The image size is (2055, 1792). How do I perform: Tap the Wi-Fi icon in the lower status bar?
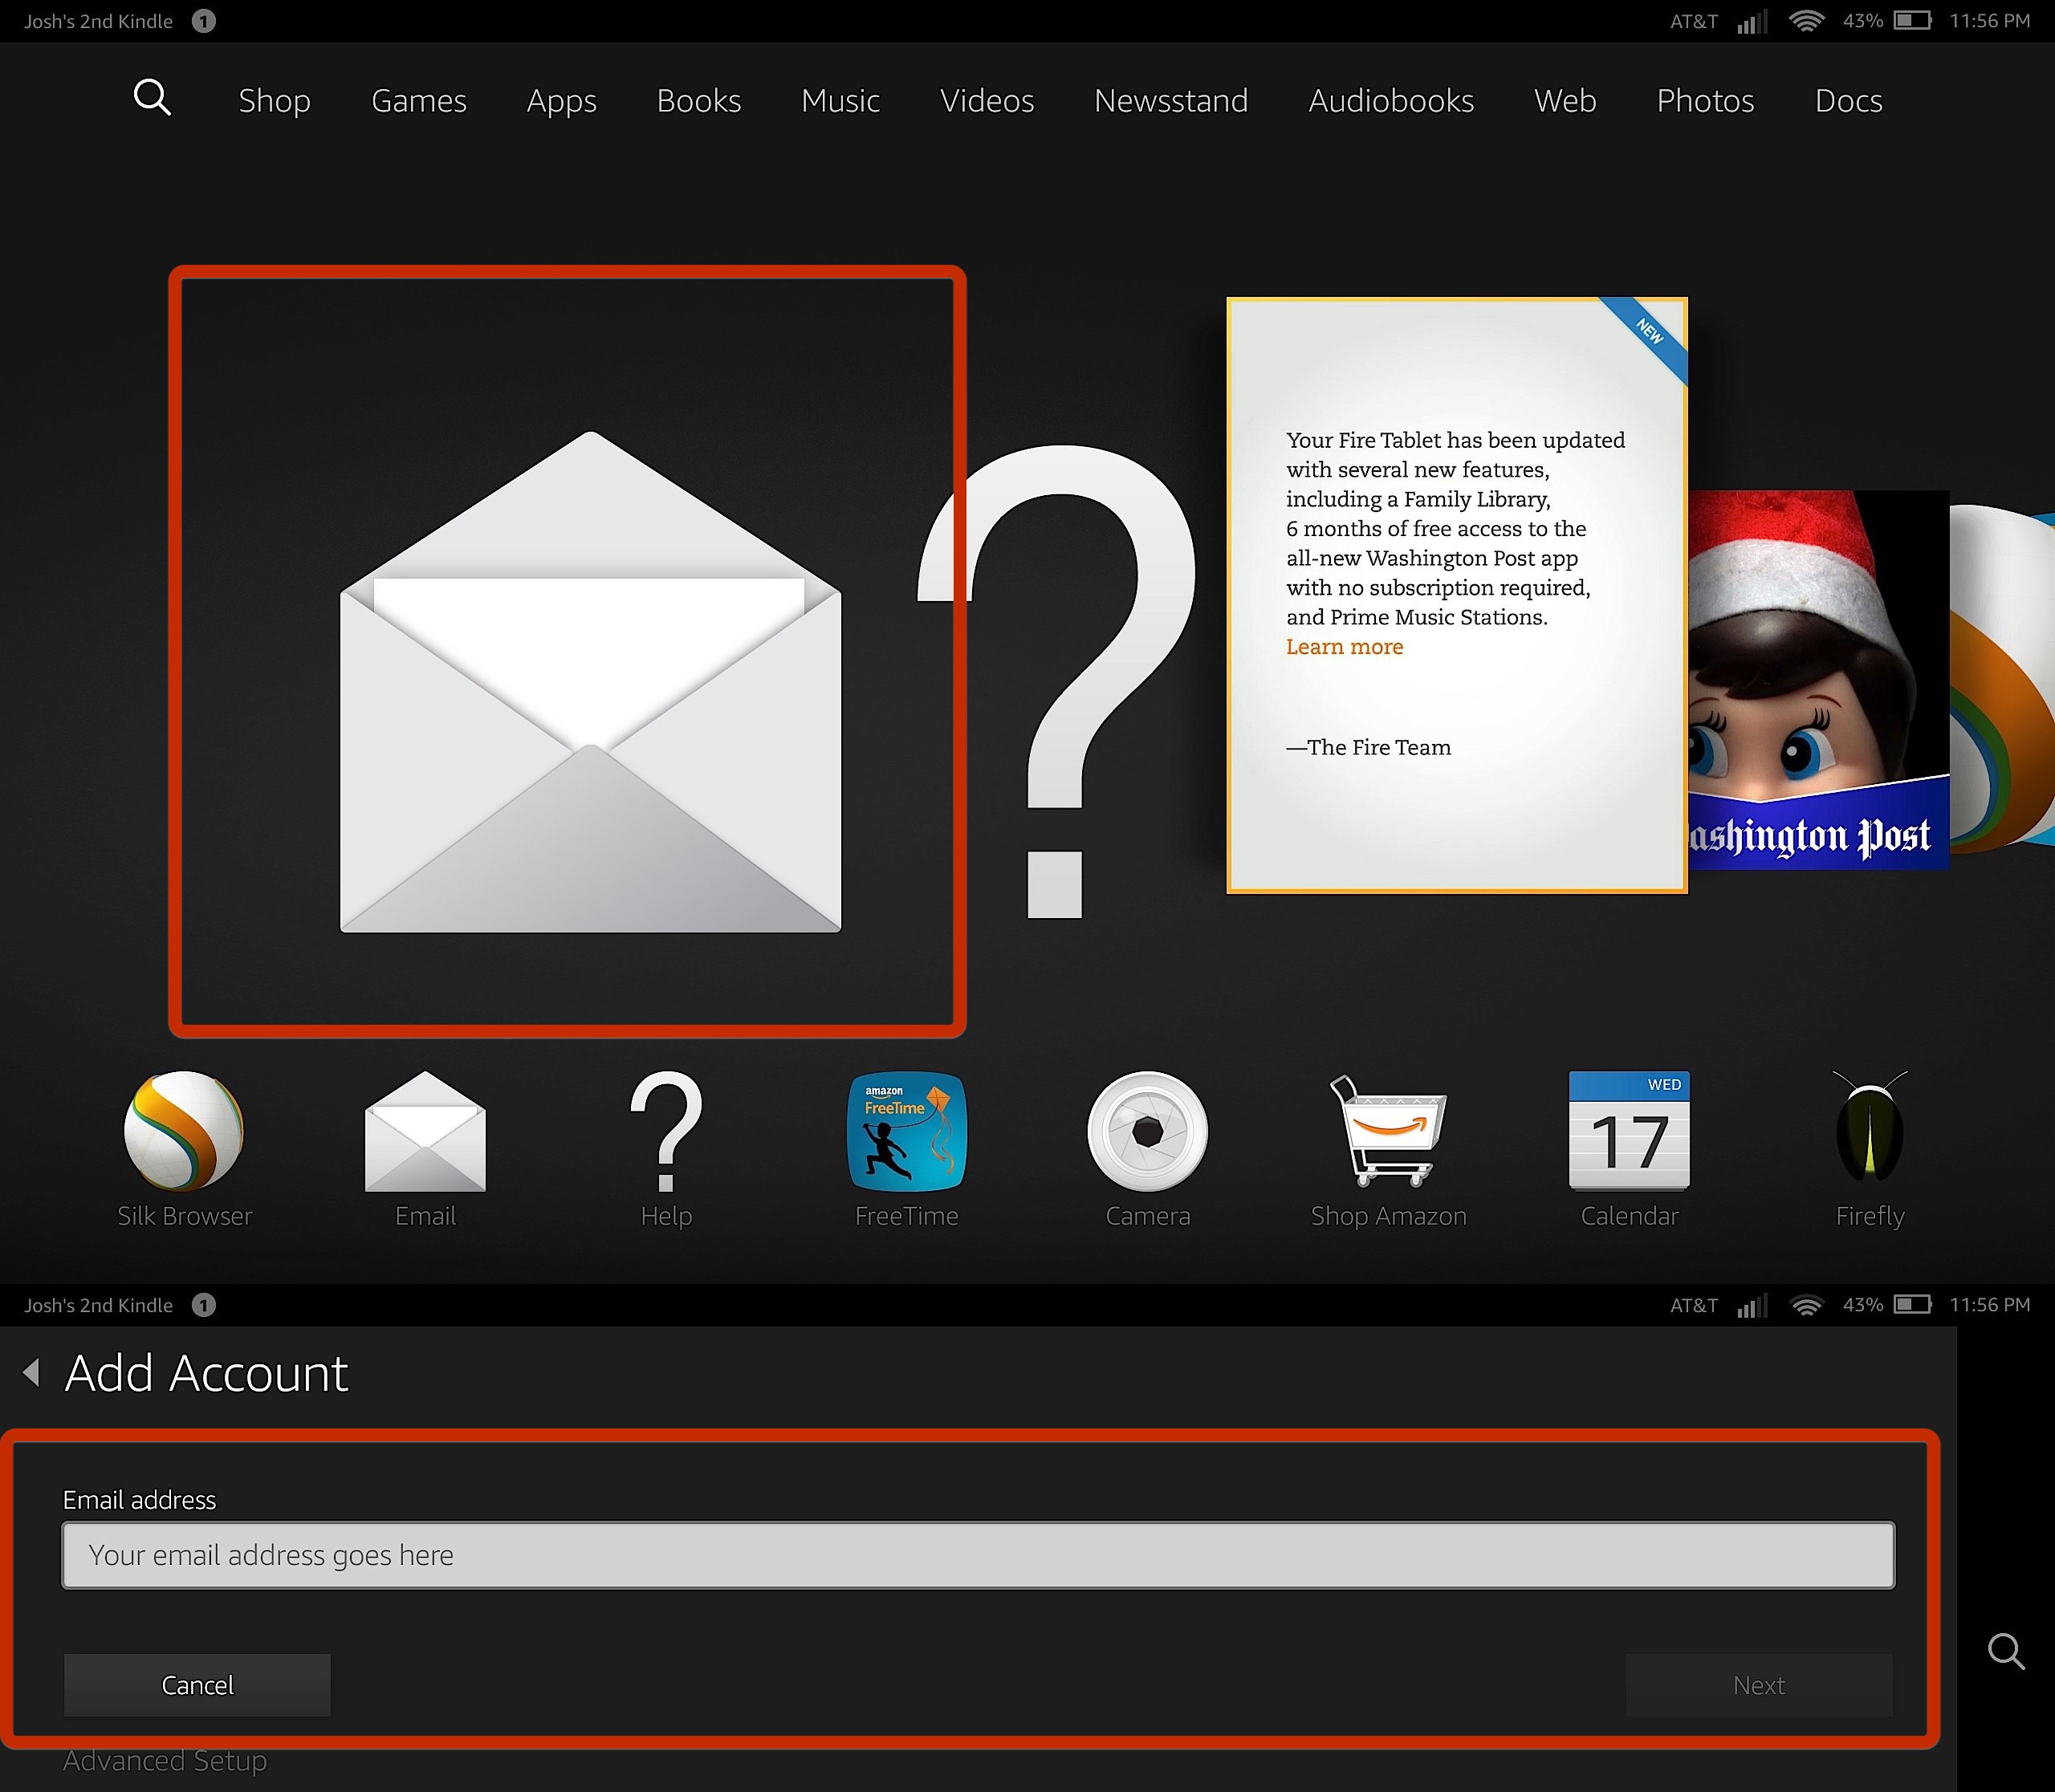pyautogui.click(x=1806, y=1305)
